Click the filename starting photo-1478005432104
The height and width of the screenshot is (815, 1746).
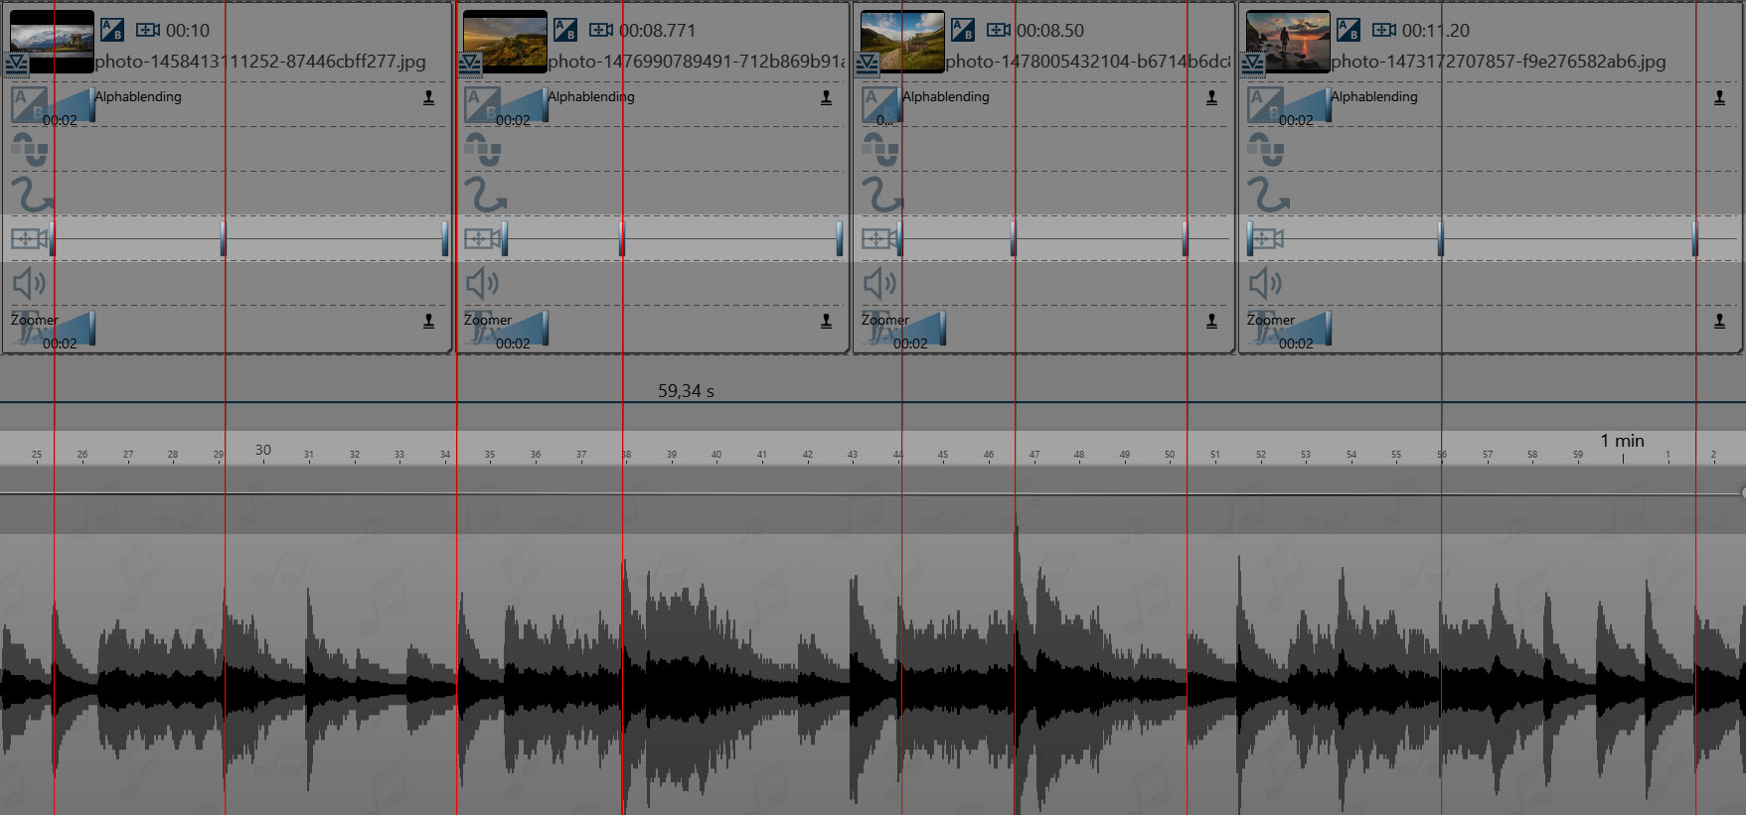click(1088, 62)
